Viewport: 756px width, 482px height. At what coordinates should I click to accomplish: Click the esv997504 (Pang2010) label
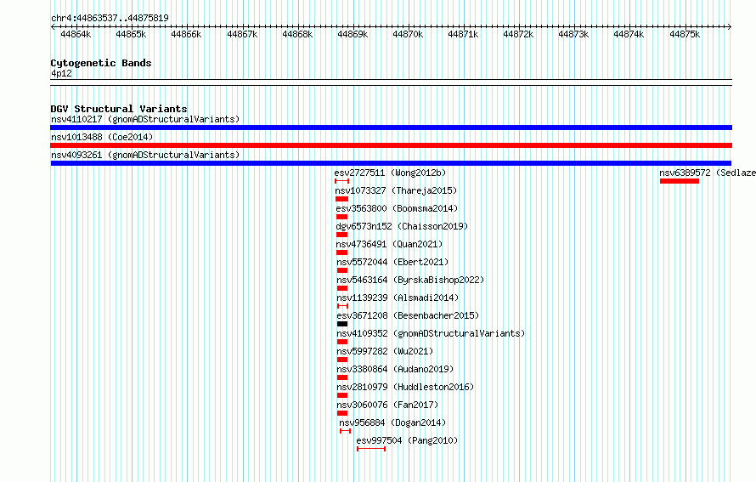(x=407, y=440)
